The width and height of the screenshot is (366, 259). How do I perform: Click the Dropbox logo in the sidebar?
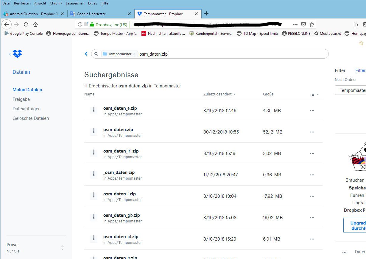[x=17, y=54]
